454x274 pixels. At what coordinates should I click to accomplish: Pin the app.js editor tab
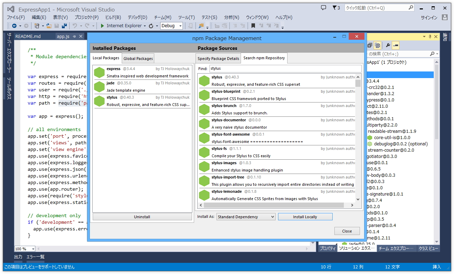coord(75,36)
